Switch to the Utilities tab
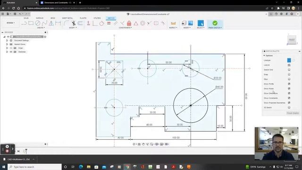Screen dimensions: 302x170 pyautogui.click(x=97, y=18)
